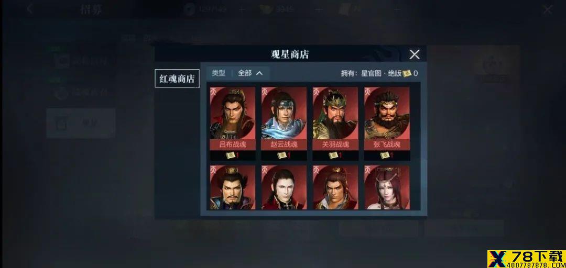Click the scroll price icon under 关羽战魂
This screenshot has width=566, height=268.
pyautogui.click(x=333, y=155)
